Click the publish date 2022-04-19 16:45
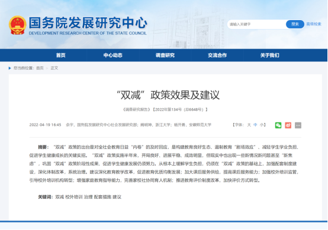The height and width of the screenshot is (230, 328). click(45, 125)
